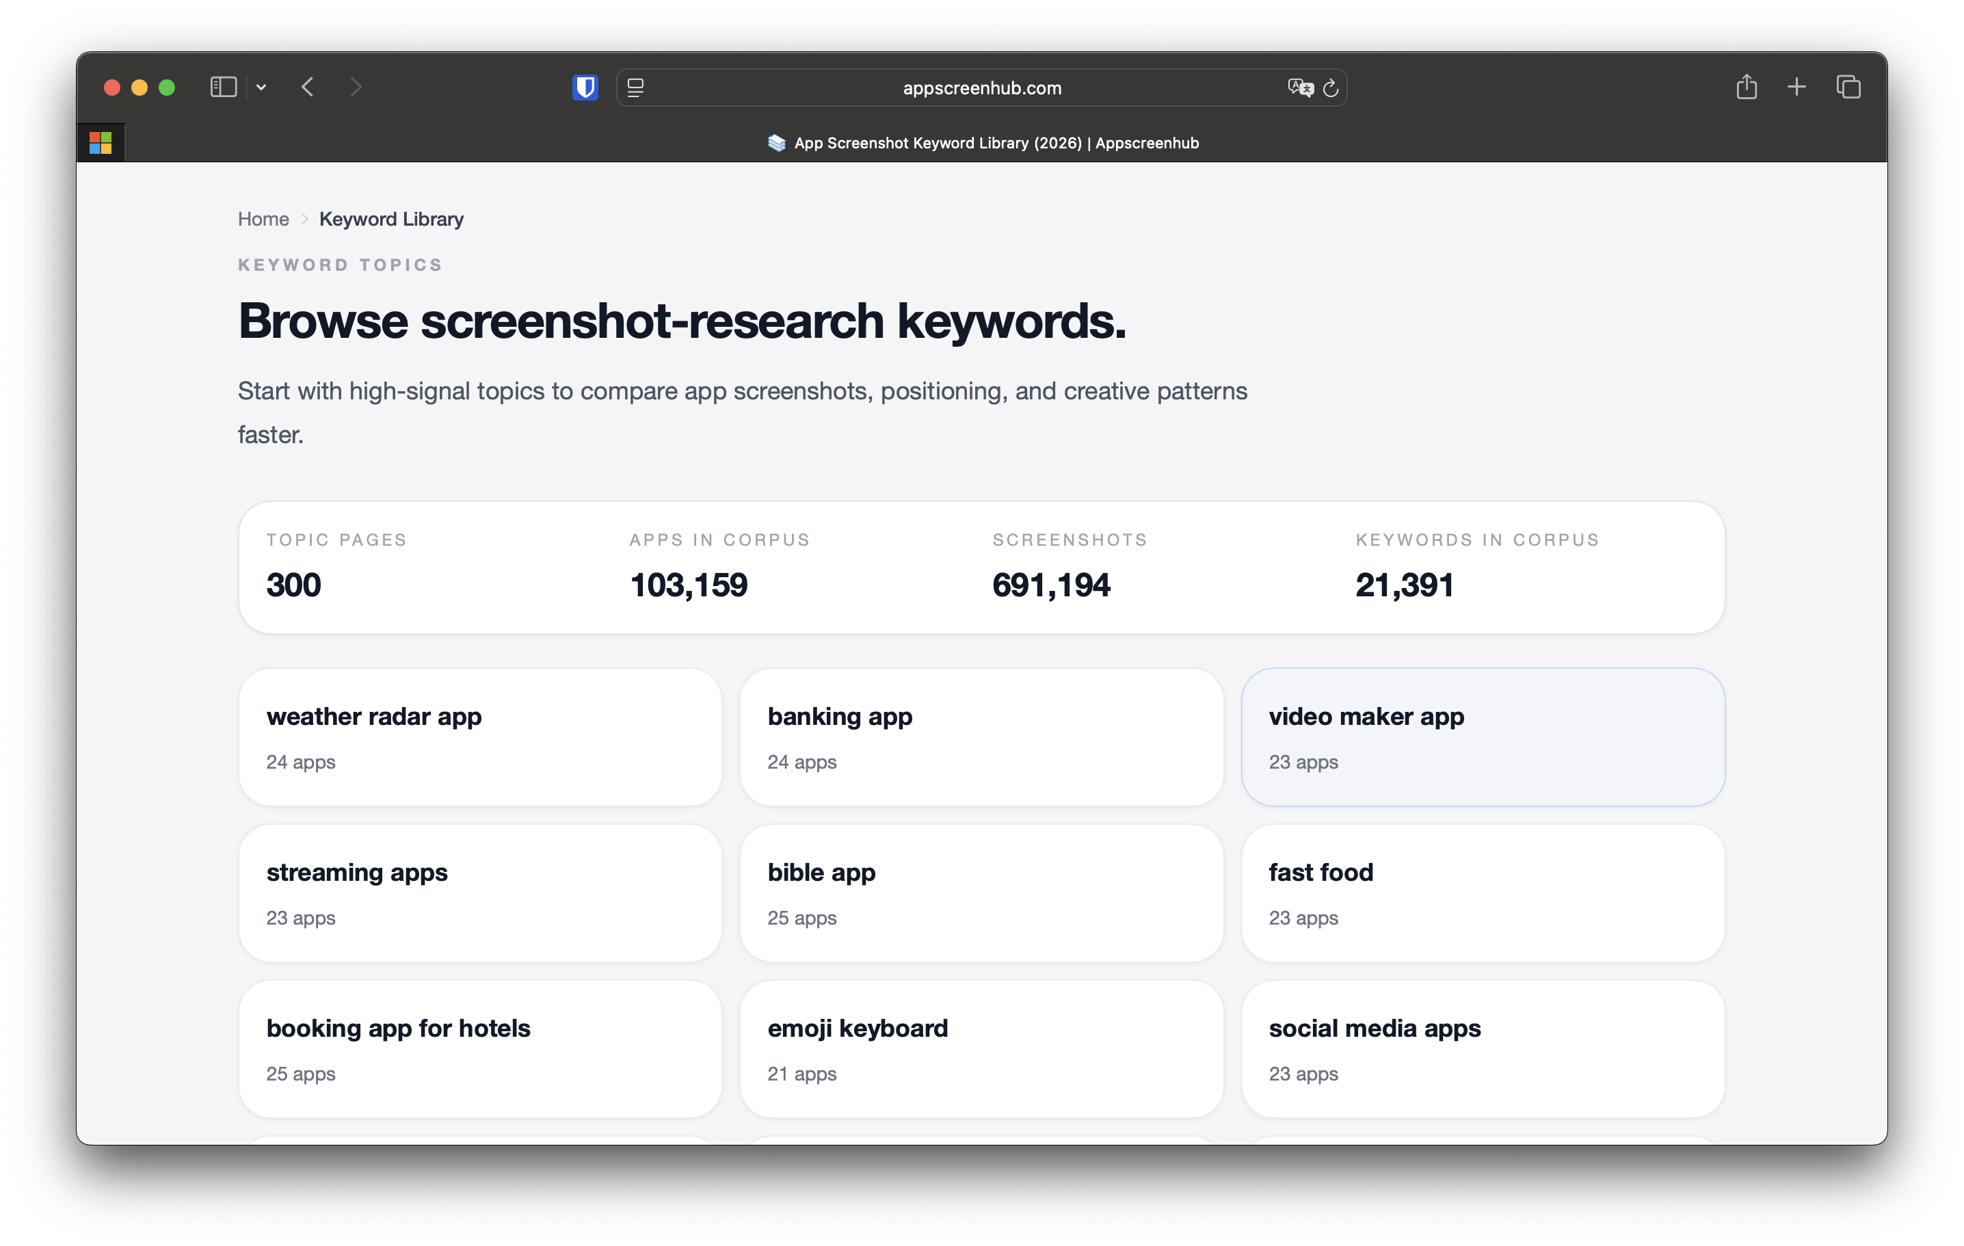1964x1246 pixels.
Task: Open a new tab with the plus button
Action: point(1796,86)
